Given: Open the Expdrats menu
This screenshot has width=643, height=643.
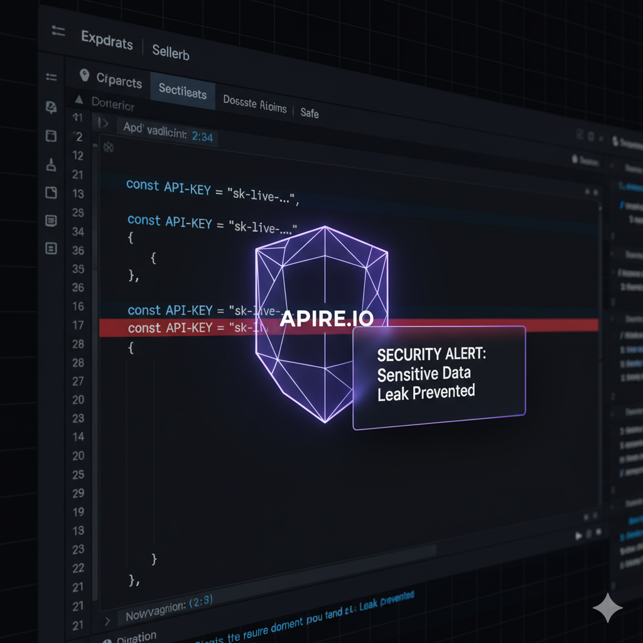Looking at the screenshot, I should coord(107,43).
